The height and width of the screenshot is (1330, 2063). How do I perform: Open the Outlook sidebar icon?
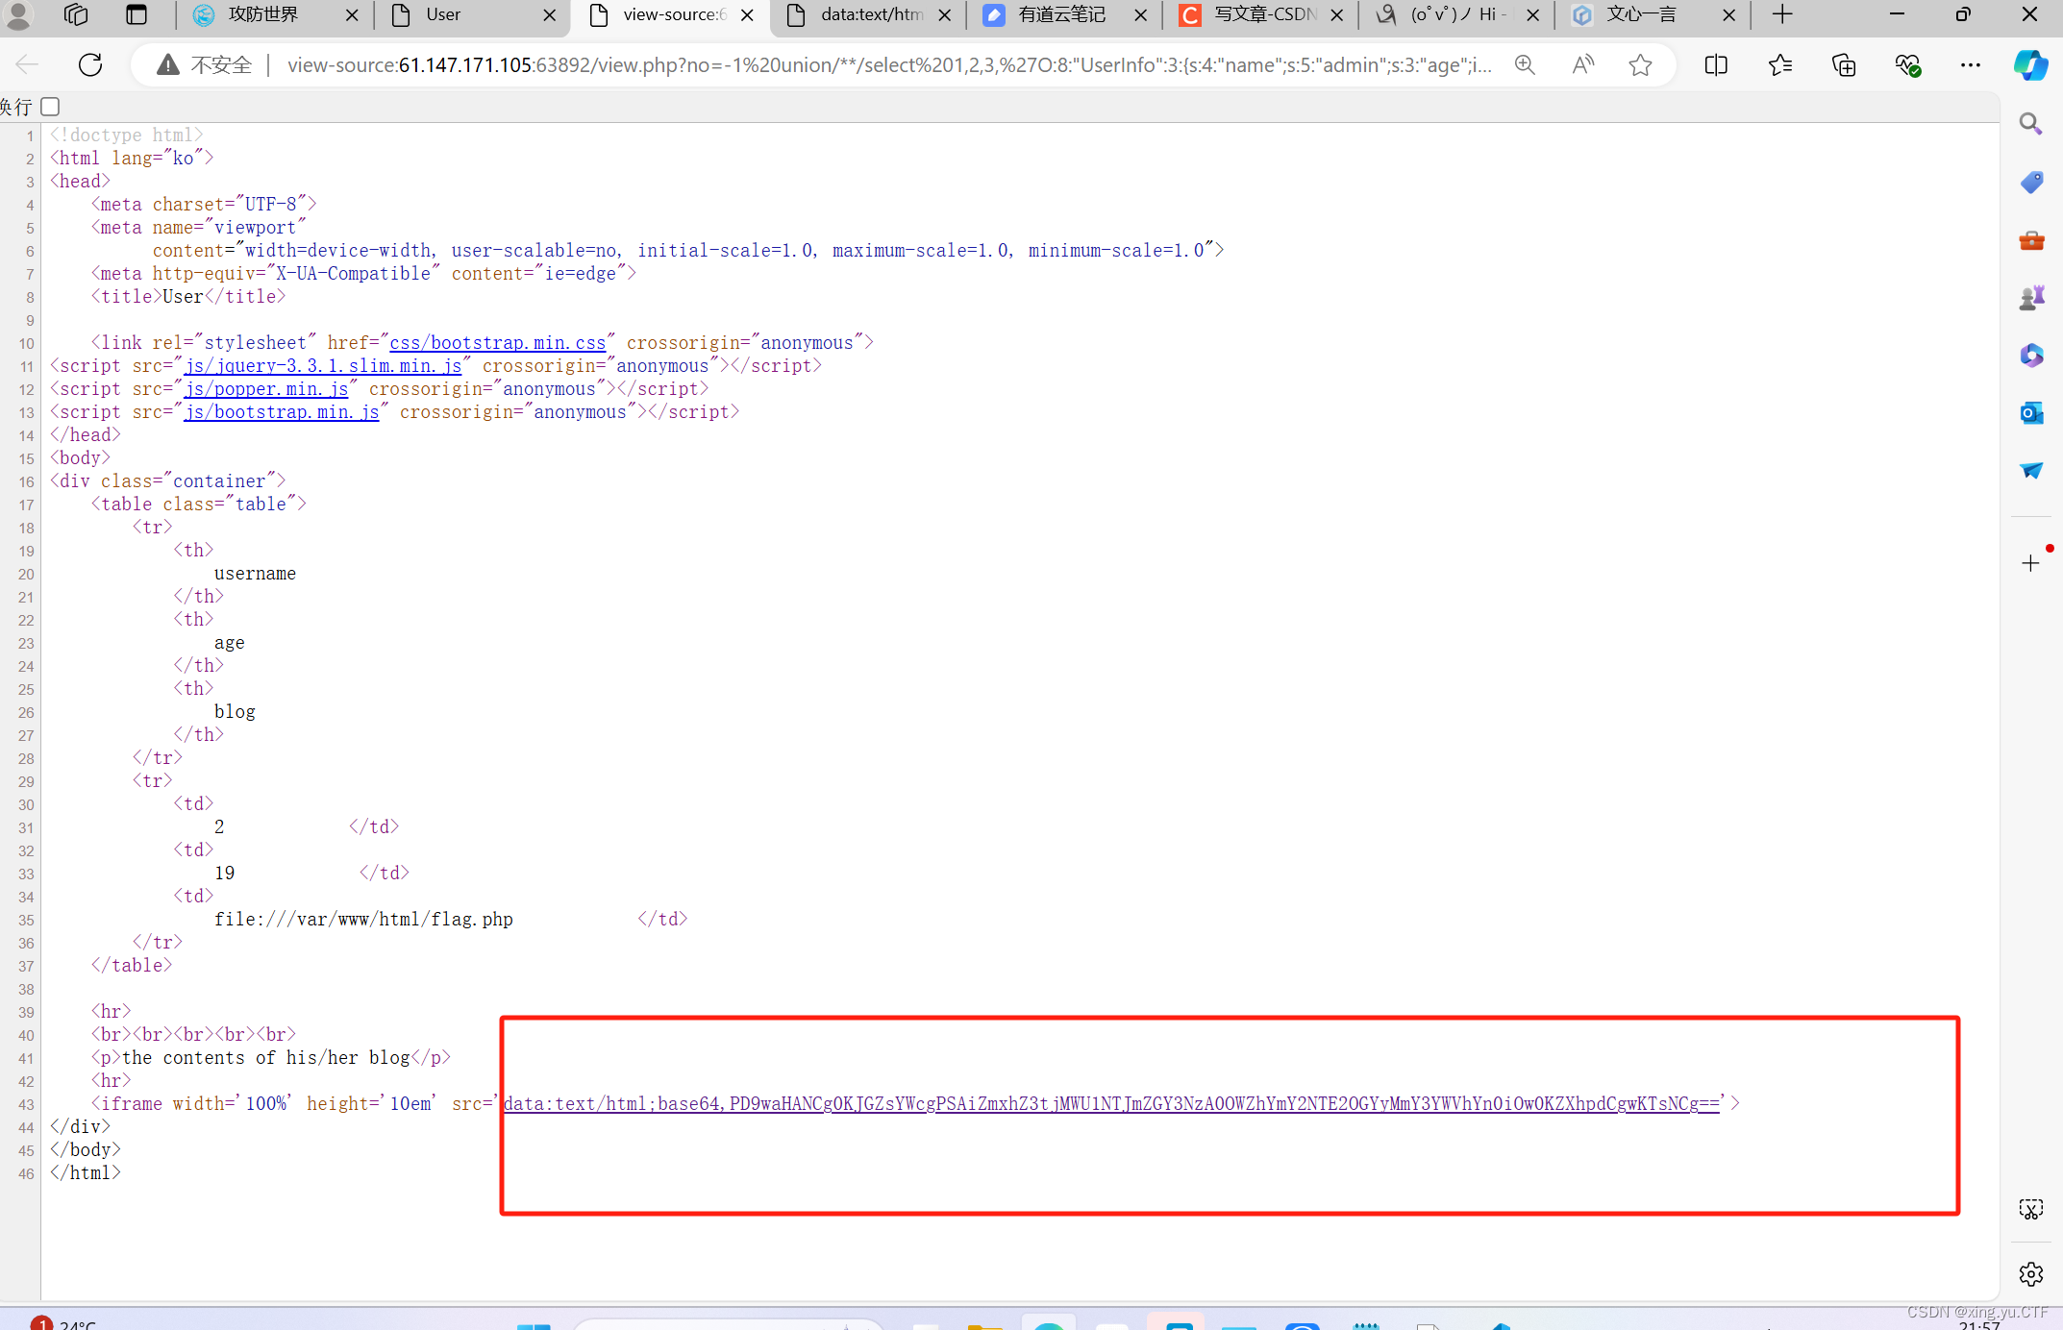pos(2030,413)
